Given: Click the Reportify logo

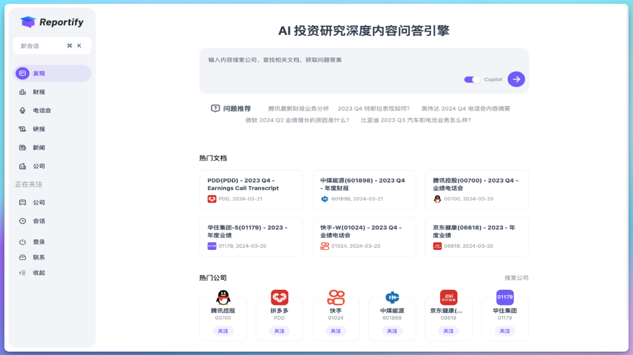Looking at the screenshot, I should [52, 22].
